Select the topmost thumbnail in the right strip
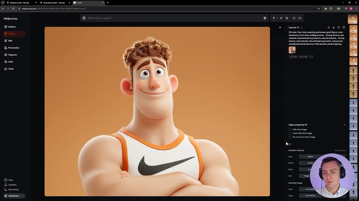Image resolution: width=359 pixels, height=201 pixels. click(x=352, y=19)
